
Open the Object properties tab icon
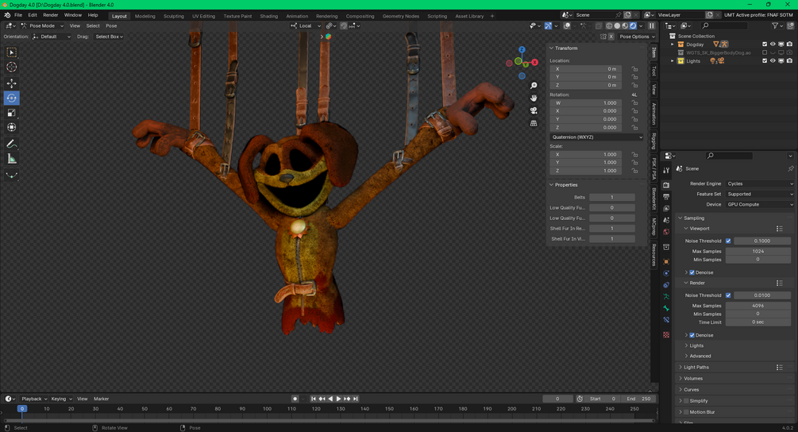click(x=666, y=261)
